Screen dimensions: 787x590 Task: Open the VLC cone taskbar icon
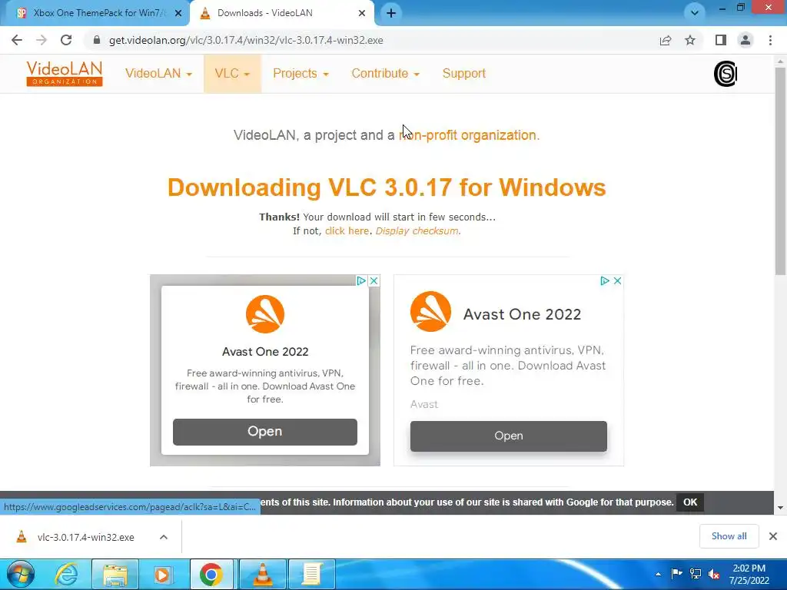[x=263, y=575]
